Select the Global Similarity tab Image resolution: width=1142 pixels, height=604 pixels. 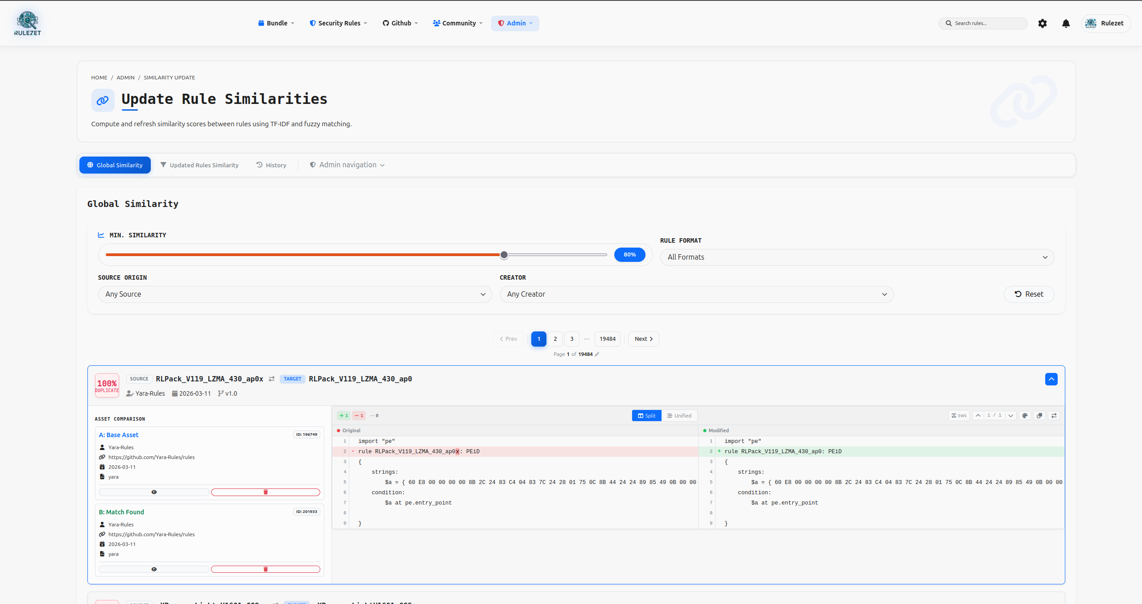tap(115, 165)
